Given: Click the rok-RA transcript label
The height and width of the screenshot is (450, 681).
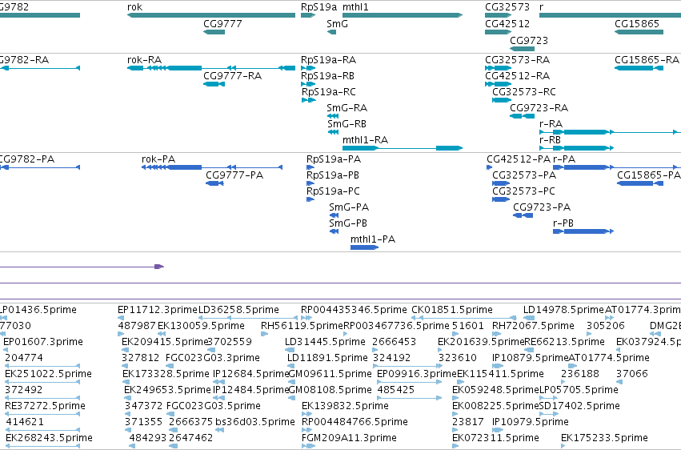Looking at the screenshot, I should [144, 60].
